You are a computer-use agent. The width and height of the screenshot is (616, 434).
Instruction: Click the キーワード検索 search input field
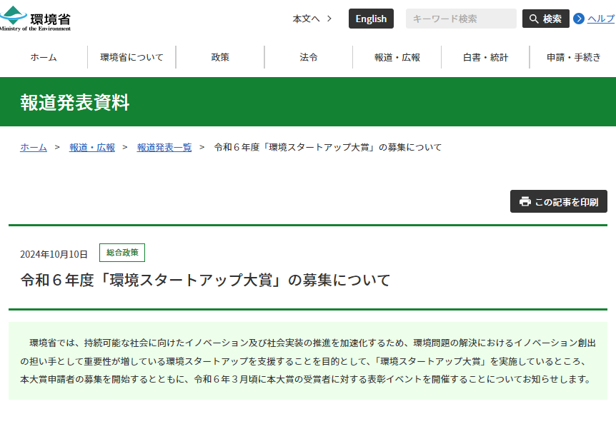coord(461,19)
